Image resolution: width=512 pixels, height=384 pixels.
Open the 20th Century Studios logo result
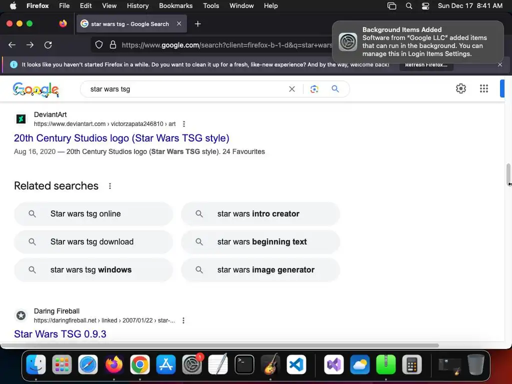tap(121, 138)
